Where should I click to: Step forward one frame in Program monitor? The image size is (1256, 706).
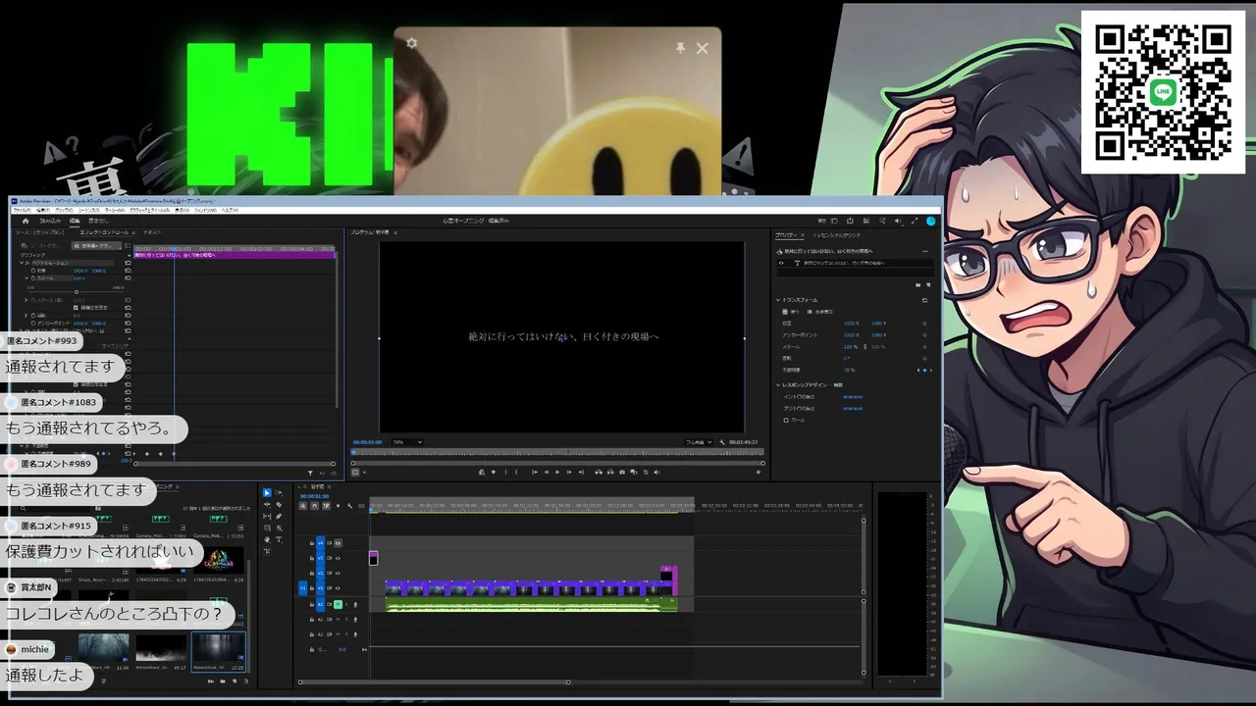point(569,472)
